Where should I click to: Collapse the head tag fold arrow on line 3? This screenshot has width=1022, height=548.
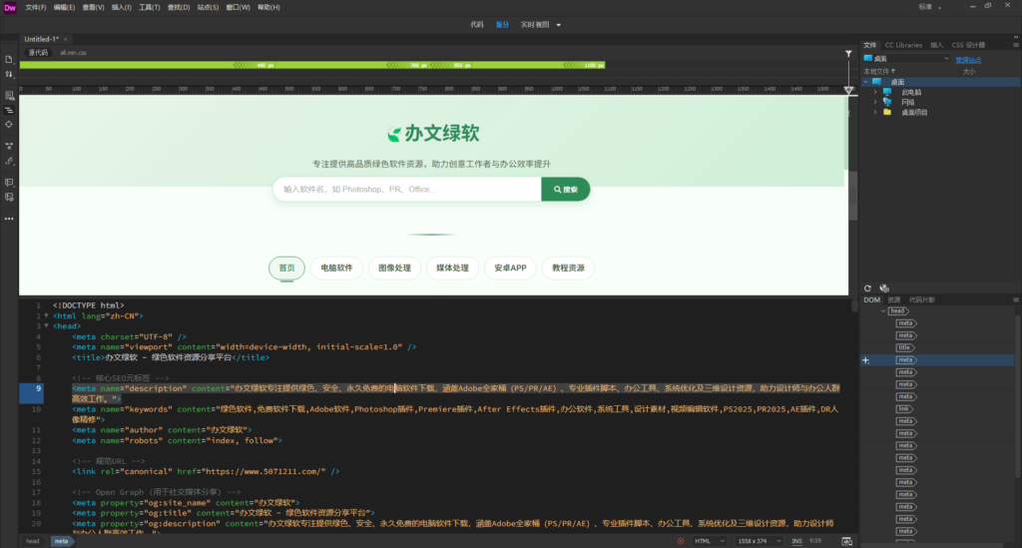click(46, 325)
